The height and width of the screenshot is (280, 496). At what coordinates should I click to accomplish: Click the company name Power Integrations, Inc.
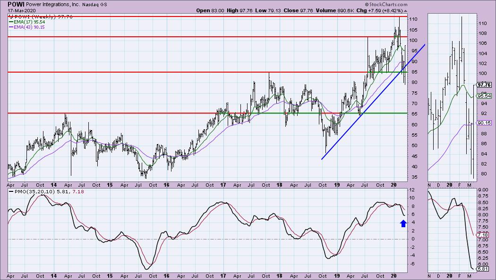53,4
